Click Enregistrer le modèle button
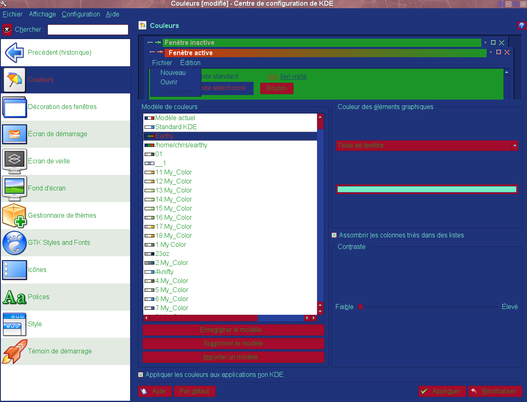Image resolution: width=527 pixels, height=402 pixels. [233, 330]
